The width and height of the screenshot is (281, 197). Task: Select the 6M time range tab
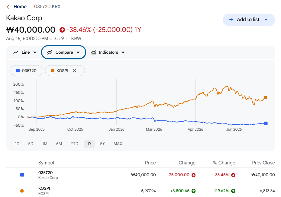pos(59,144)
